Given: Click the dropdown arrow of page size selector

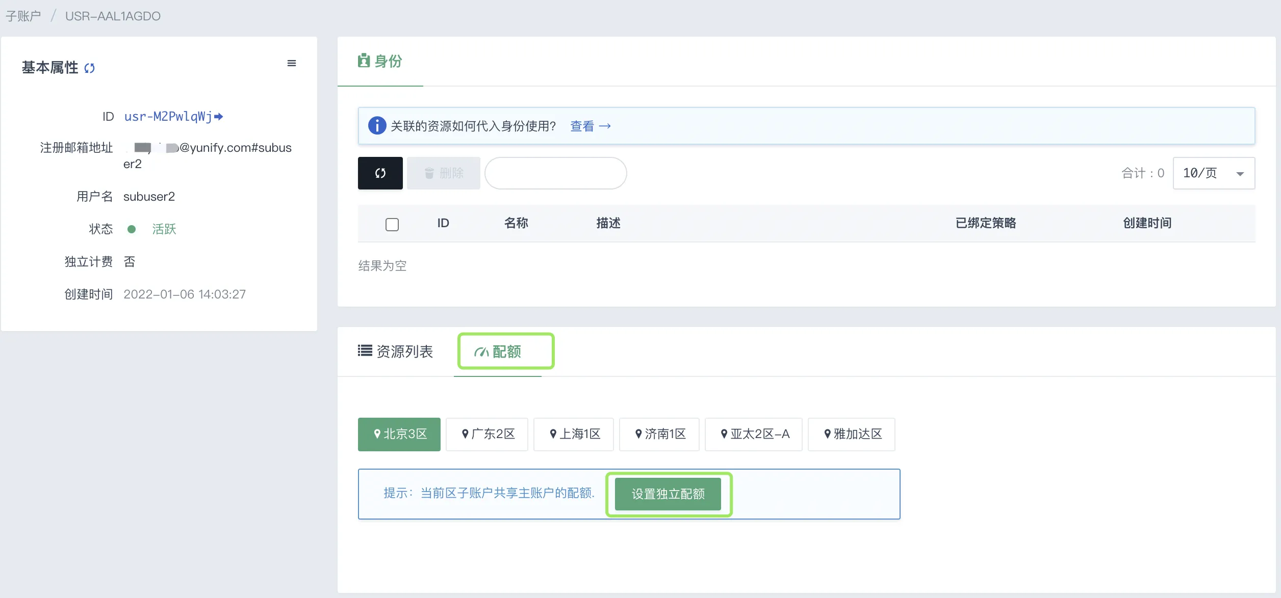Looking at the screenshot, I should pyautogui.click(x=1240, y=174).
